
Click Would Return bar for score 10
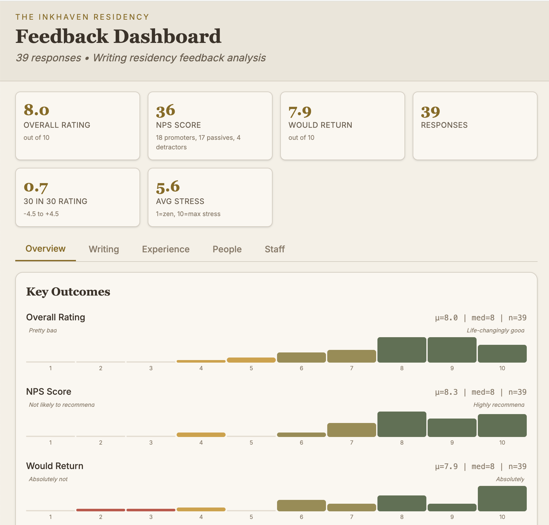tap(502, 499)
